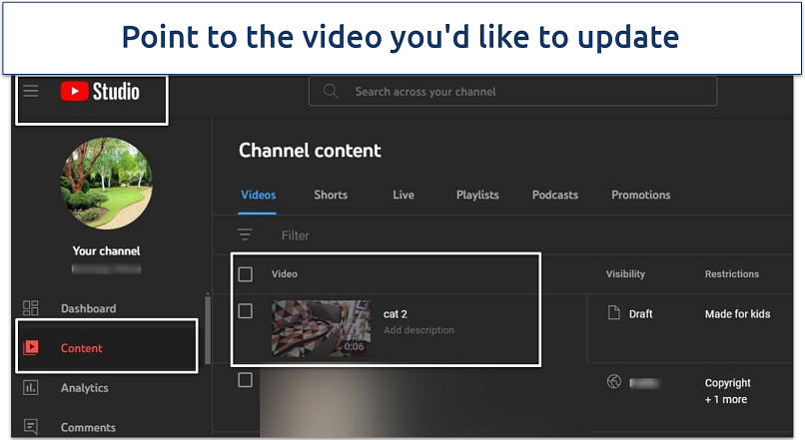Click the search magnifier icon
This screenshot has height=440, width=805.
point(331,91)
